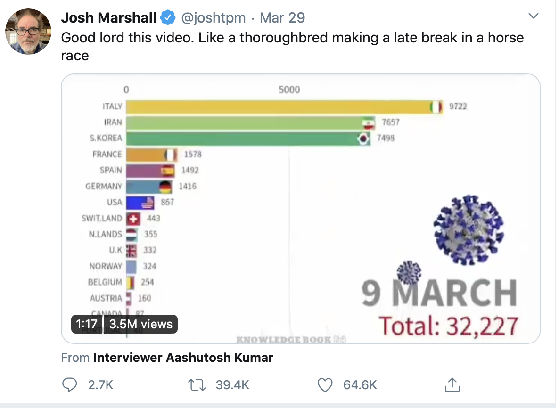Click the Italy flag on the chart
This screenshot has width=559, height=408.
(436, 106)
